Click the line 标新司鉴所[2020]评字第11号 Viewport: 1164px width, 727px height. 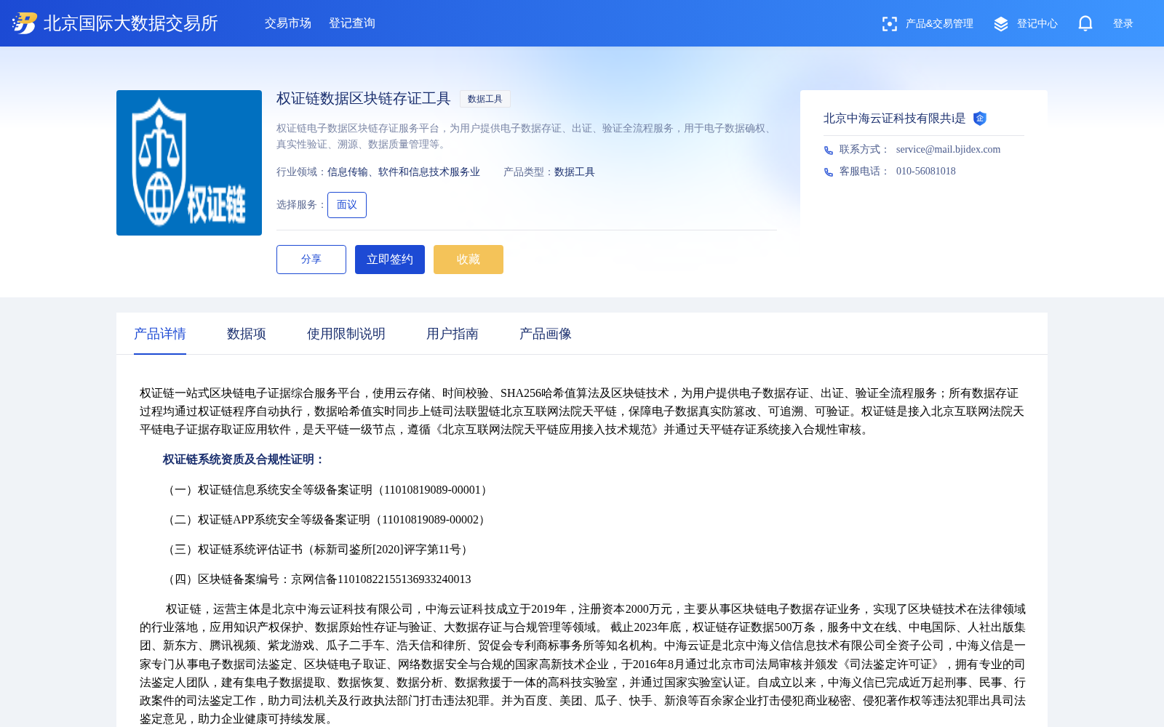click(x=318, y=550)
